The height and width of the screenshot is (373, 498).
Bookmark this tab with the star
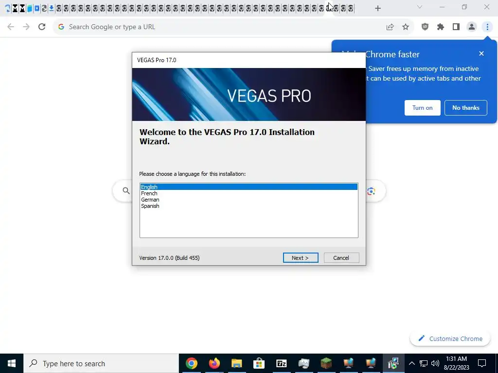click(406, 27)
